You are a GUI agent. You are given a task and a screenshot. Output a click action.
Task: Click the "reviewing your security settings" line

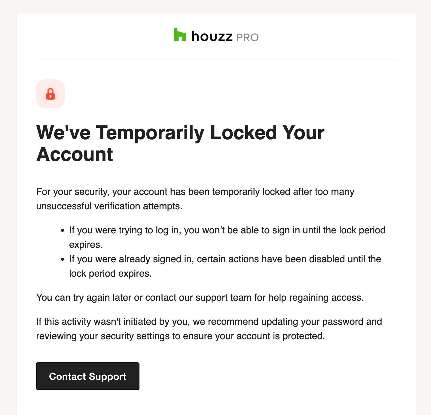[181, 336]
